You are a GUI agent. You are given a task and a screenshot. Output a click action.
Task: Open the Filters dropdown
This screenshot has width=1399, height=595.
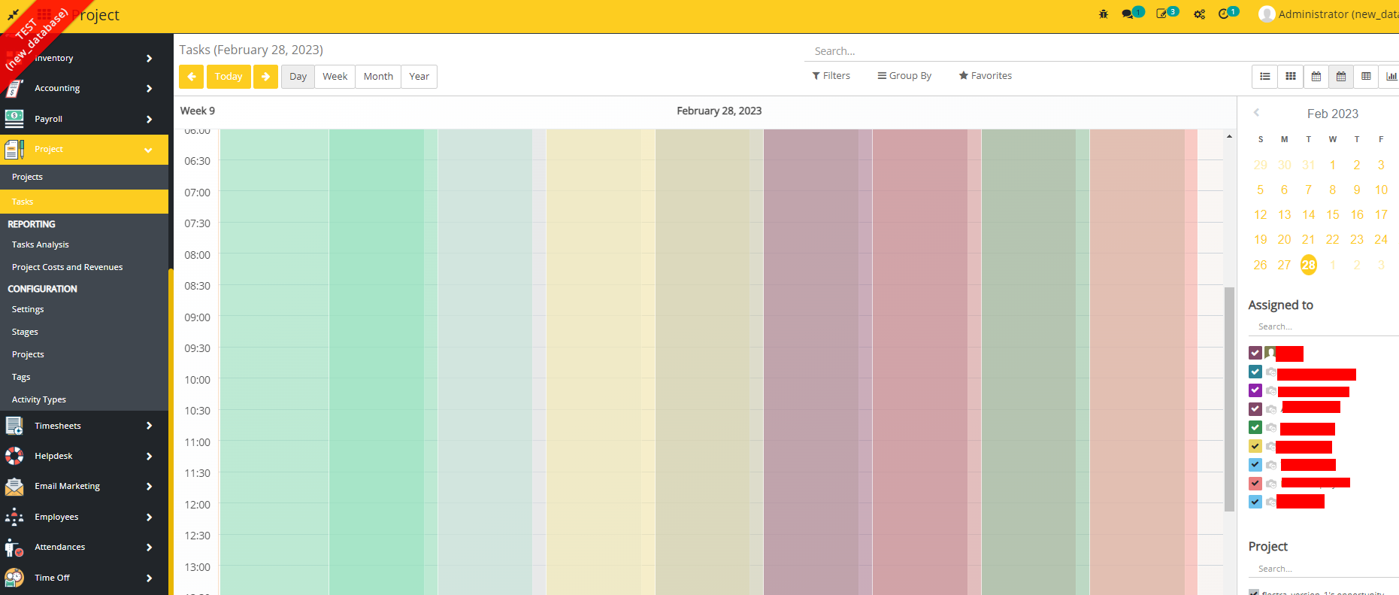831,76
